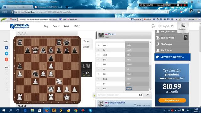Open a new browser tab
This screenshot has height=113, width=201.
point(67,7)
